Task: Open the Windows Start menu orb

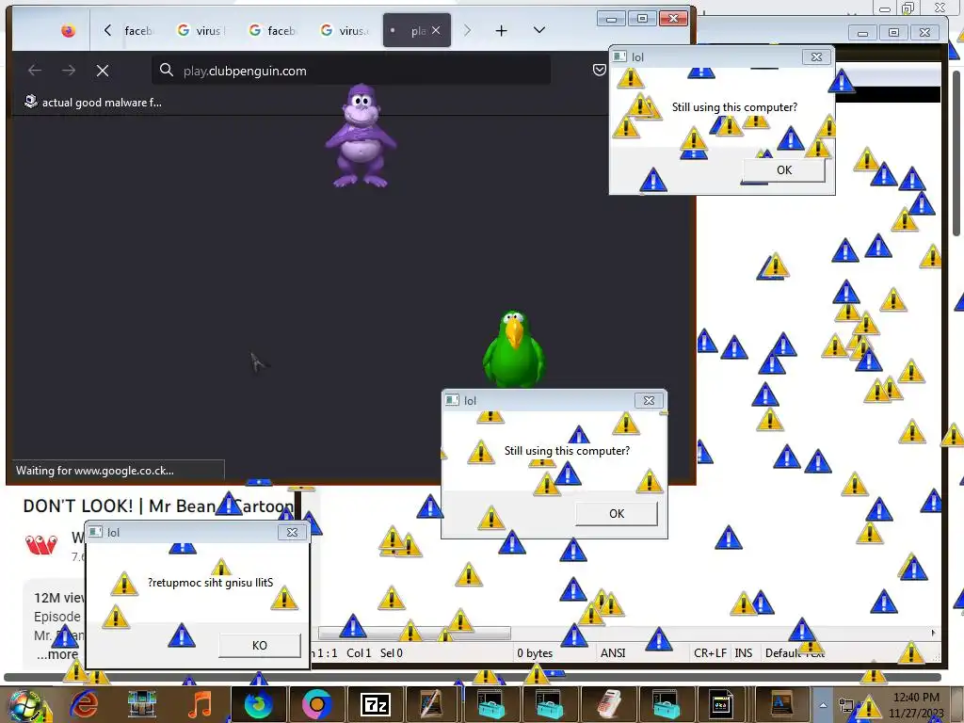Action: pos(24,705)
